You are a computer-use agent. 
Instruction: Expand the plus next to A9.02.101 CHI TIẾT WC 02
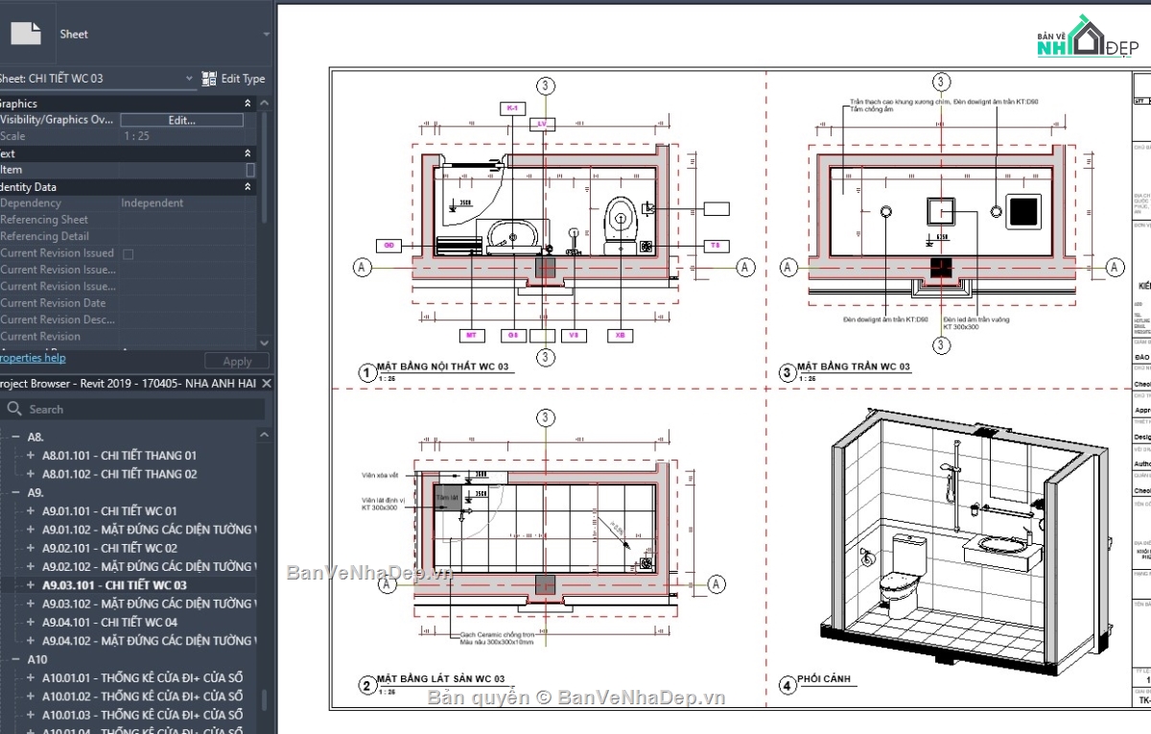31,548
